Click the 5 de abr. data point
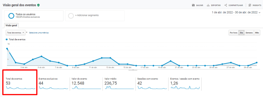 click(41, 56)
